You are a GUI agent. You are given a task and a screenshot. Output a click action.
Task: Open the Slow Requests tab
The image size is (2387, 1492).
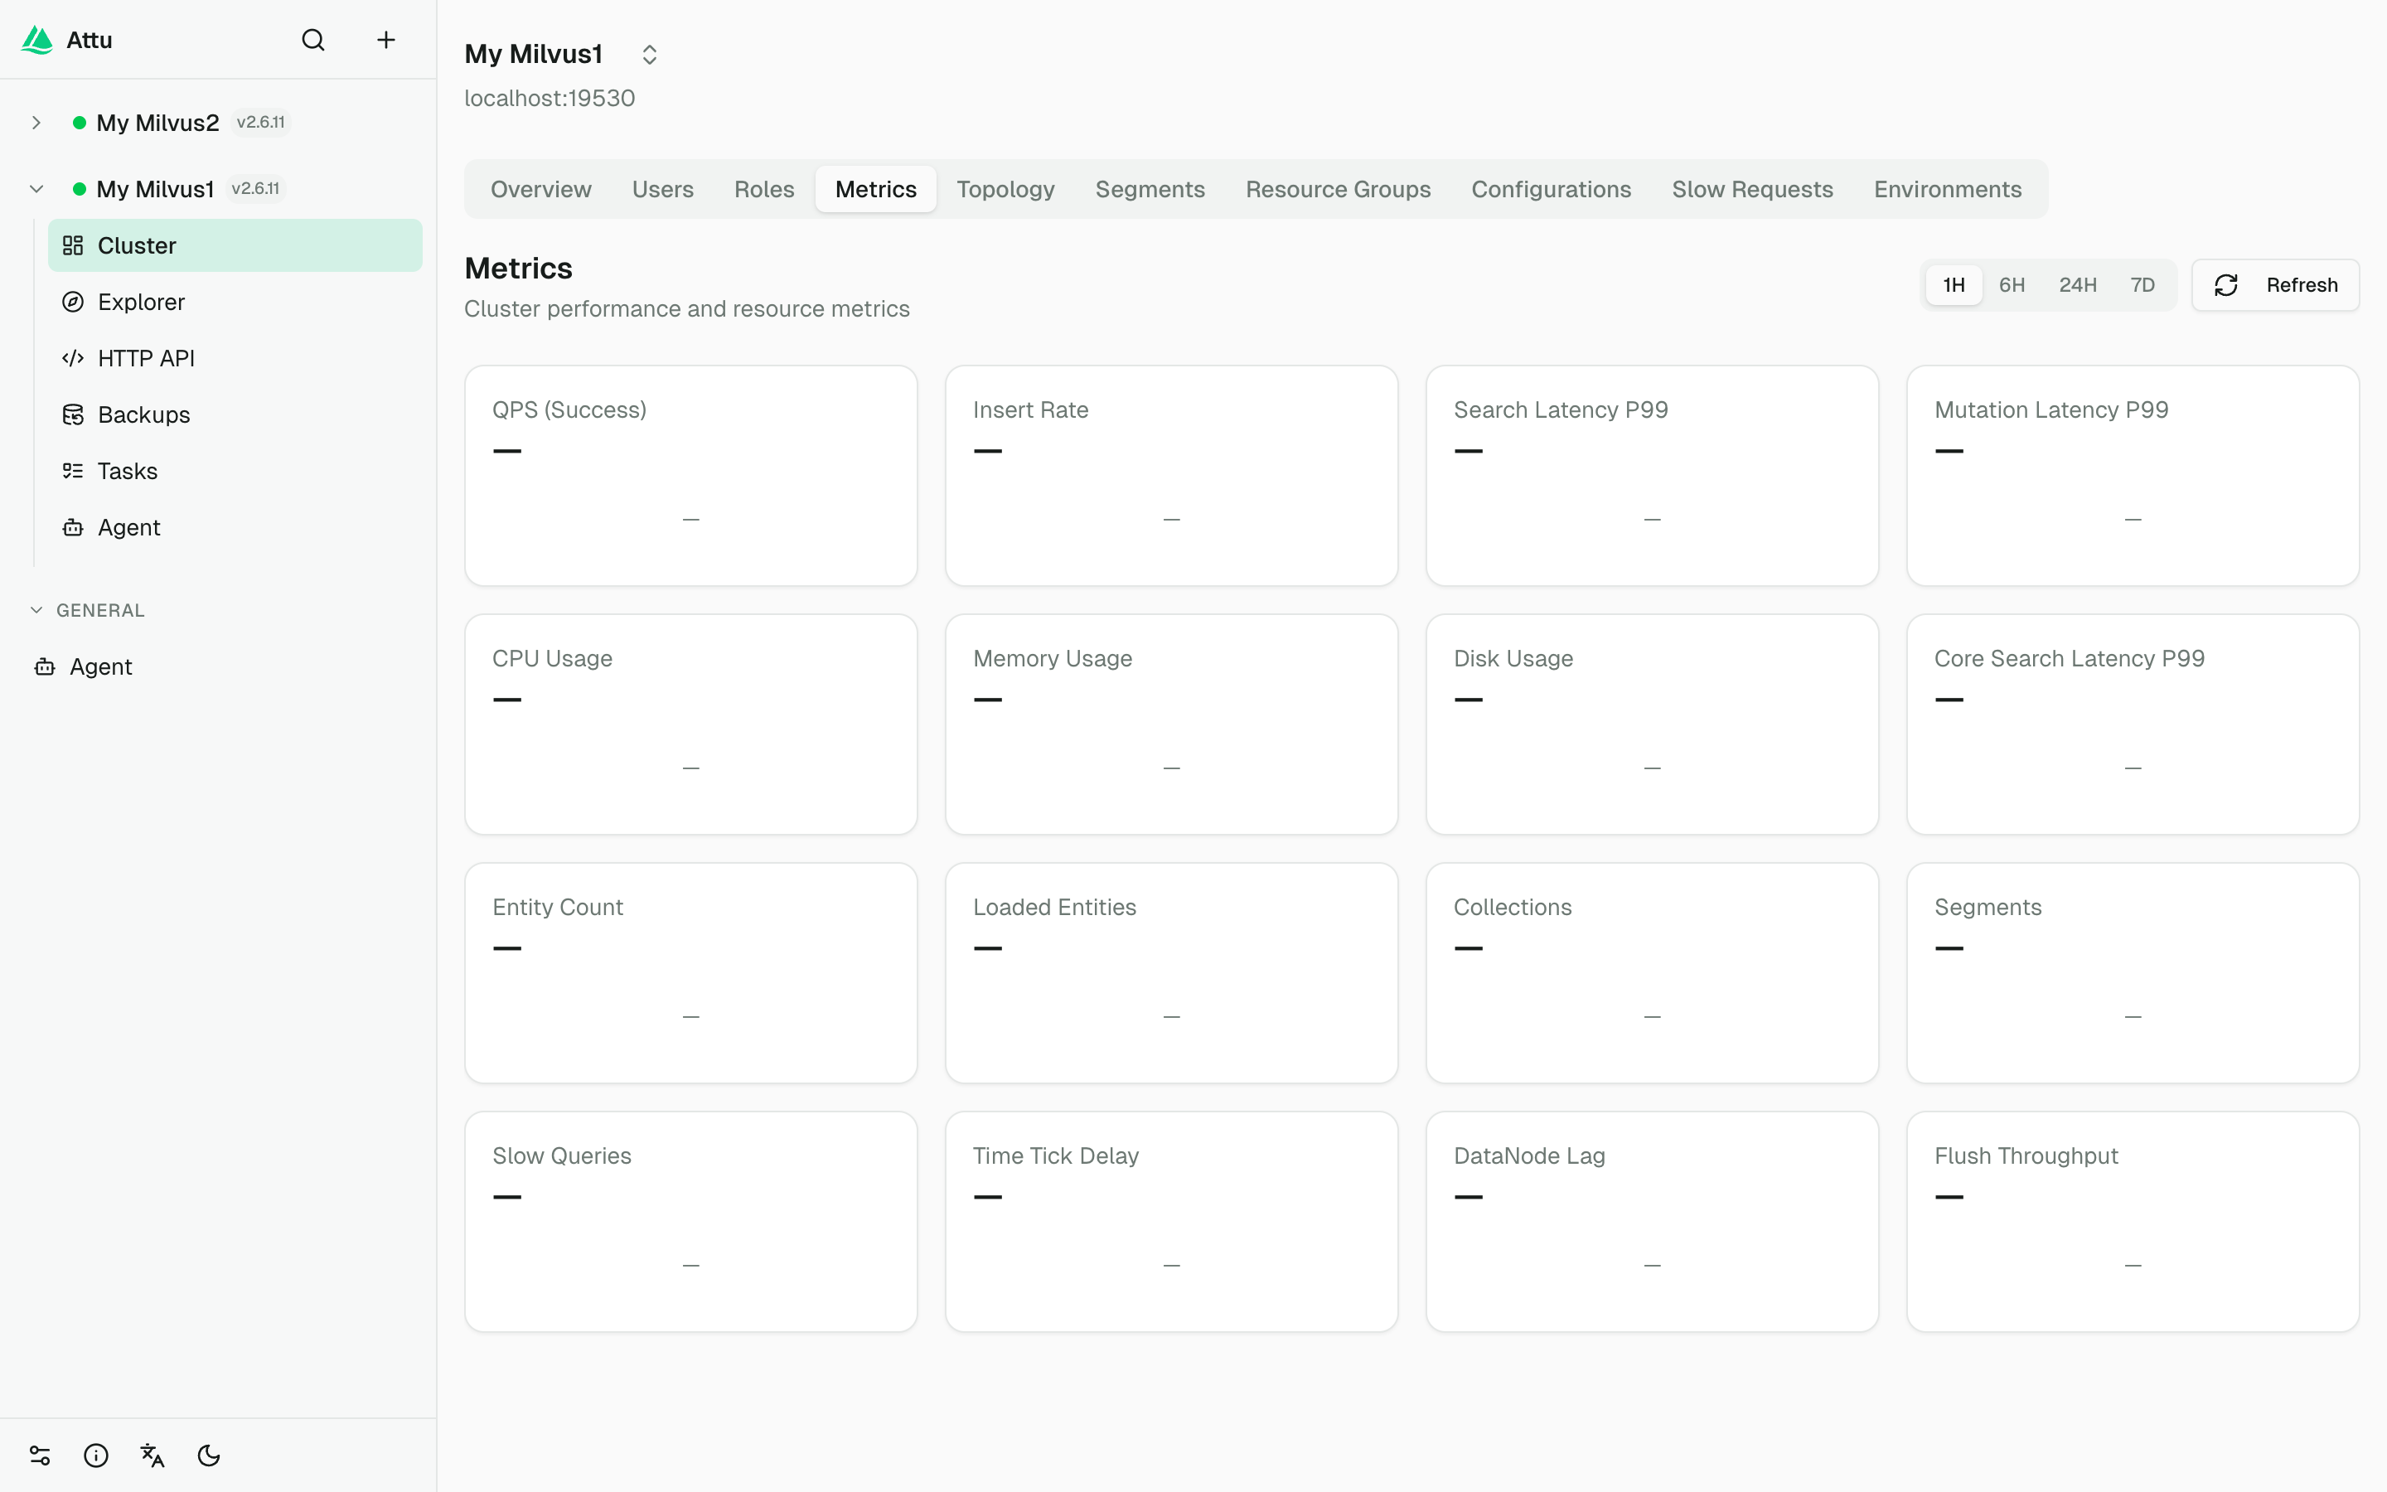[1752, 190]
